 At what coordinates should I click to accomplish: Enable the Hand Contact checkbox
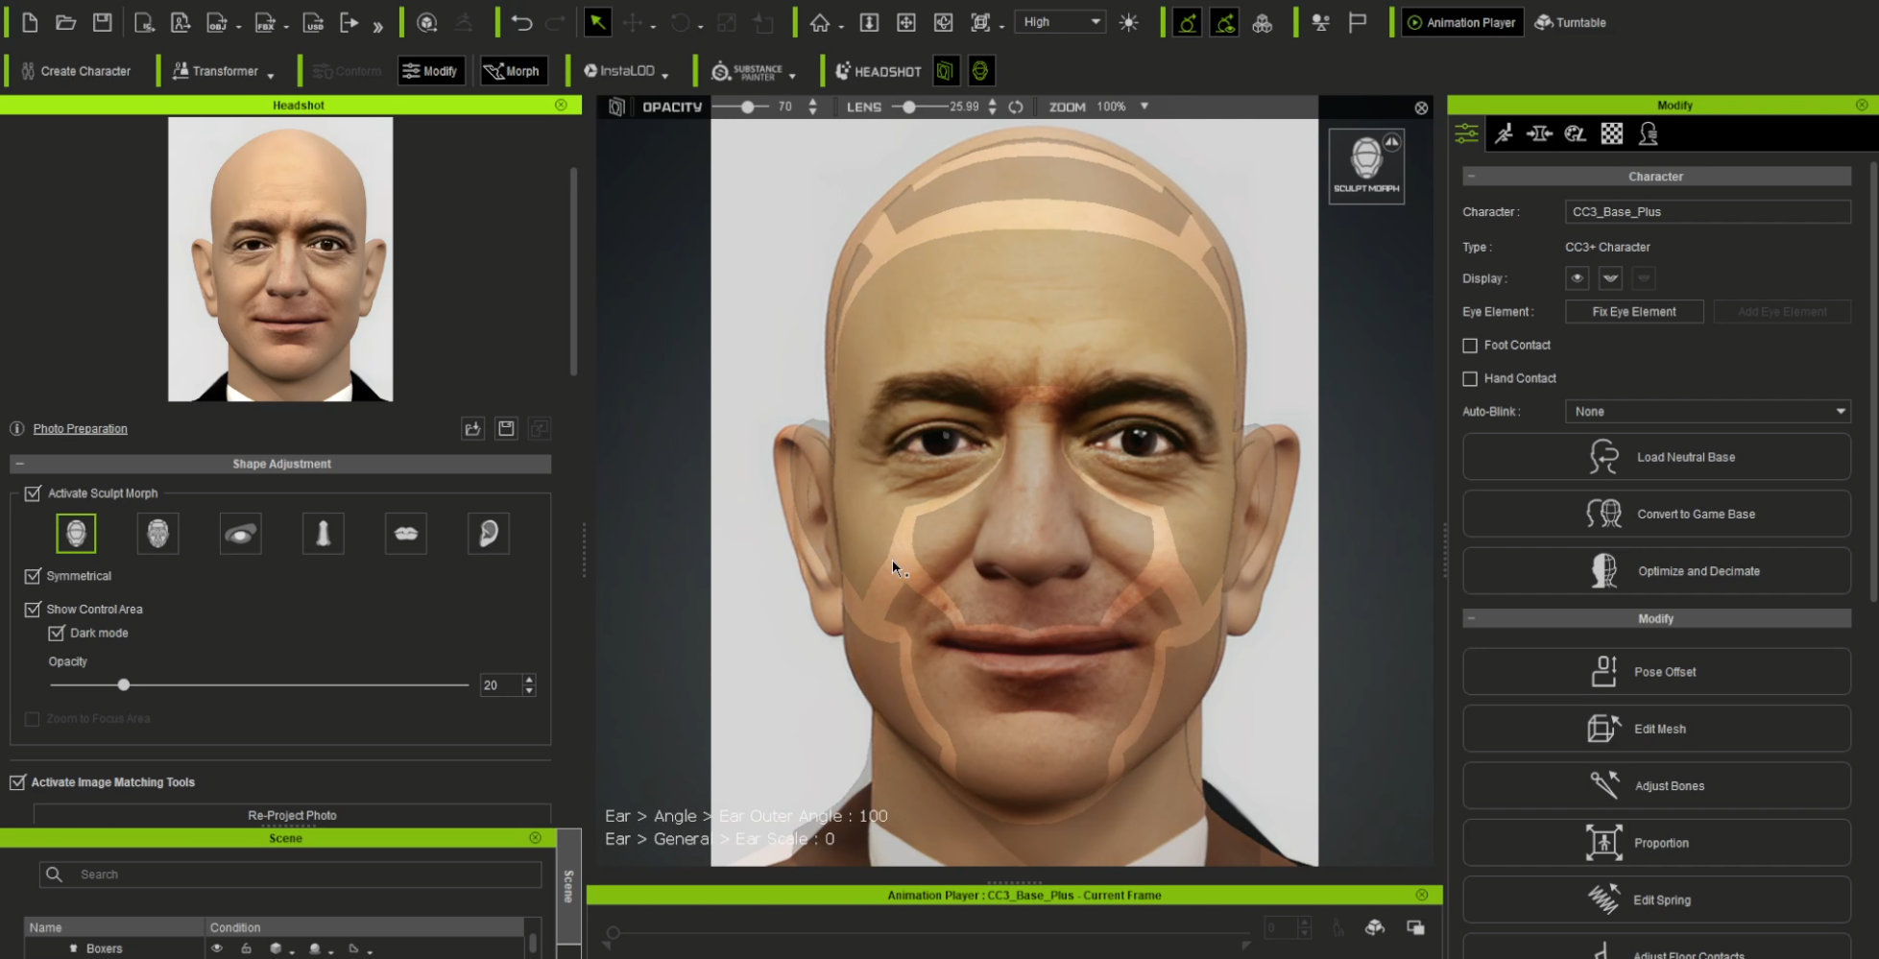tap(1470, 379)
